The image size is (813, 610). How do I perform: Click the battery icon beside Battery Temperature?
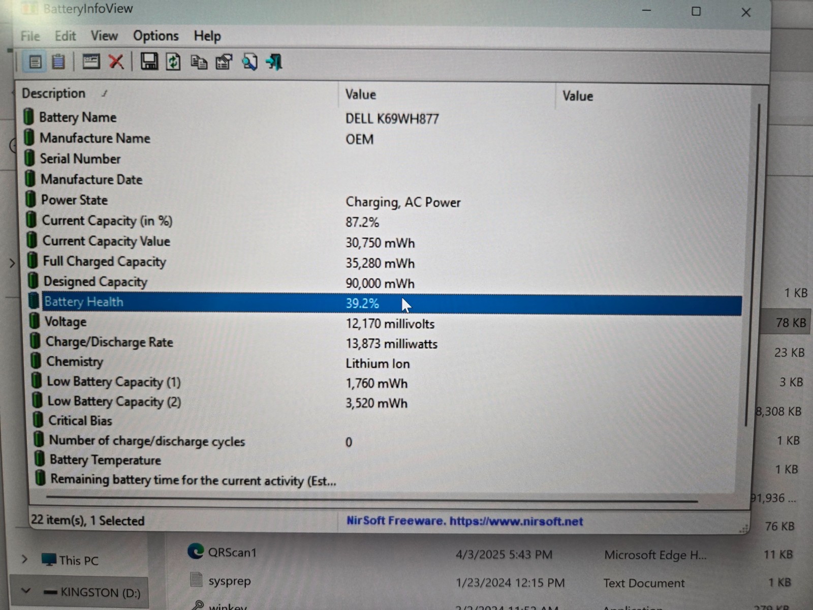click(39, 459)
